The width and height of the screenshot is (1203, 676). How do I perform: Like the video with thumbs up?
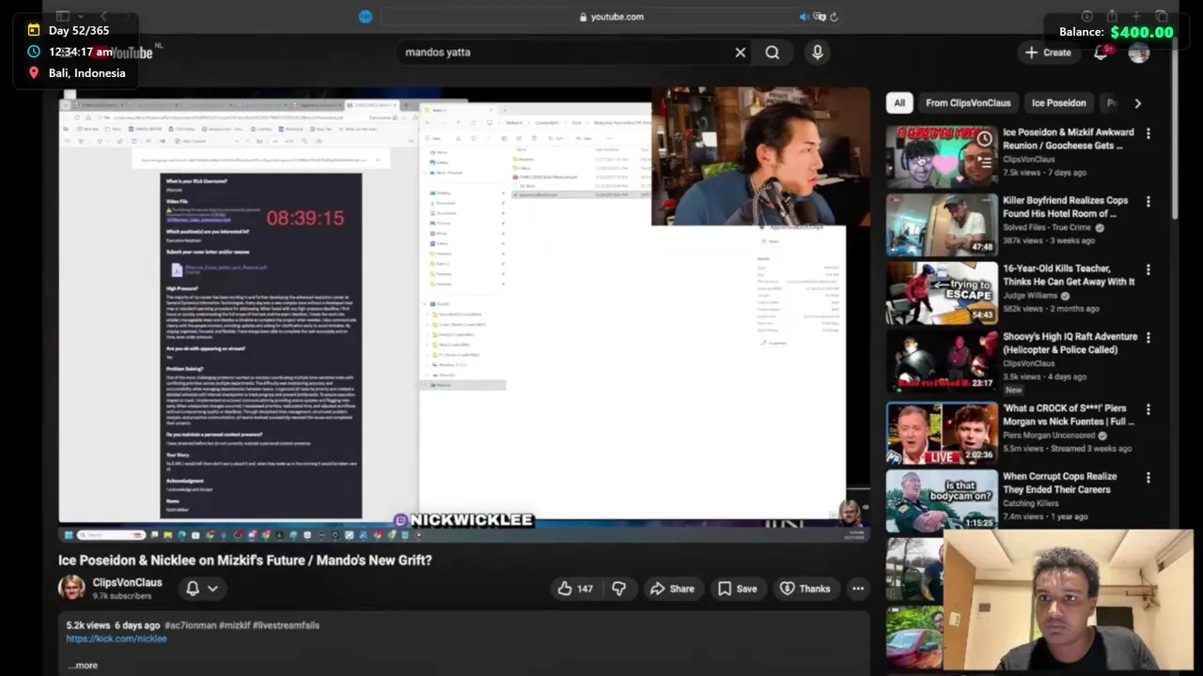point(576,589)
